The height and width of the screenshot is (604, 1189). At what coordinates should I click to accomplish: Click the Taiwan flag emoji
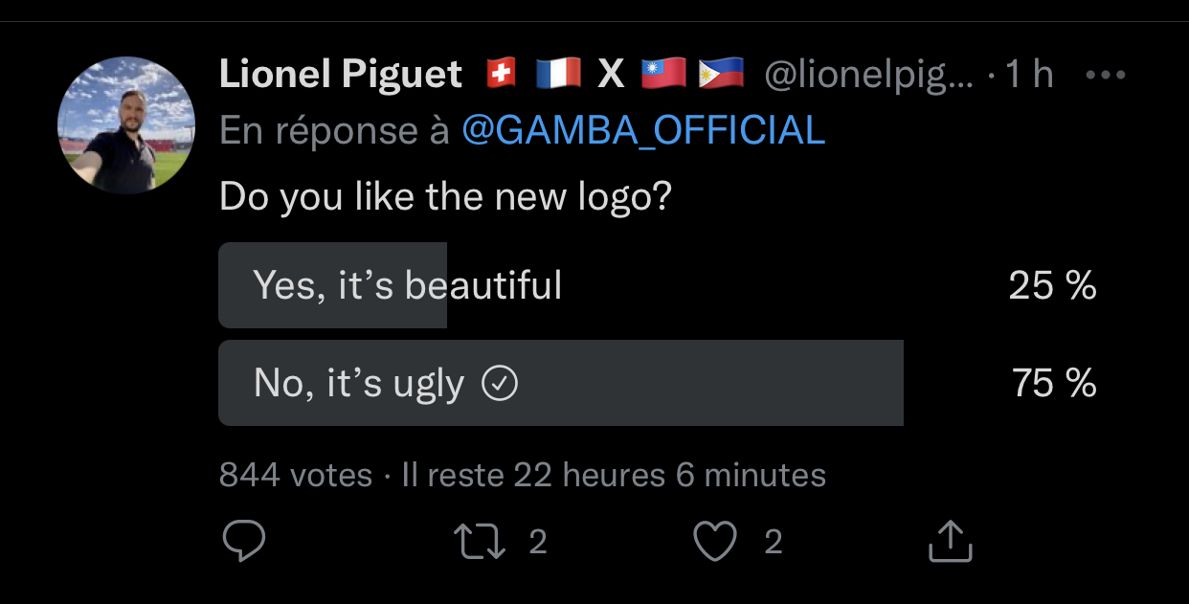(663, 75)
